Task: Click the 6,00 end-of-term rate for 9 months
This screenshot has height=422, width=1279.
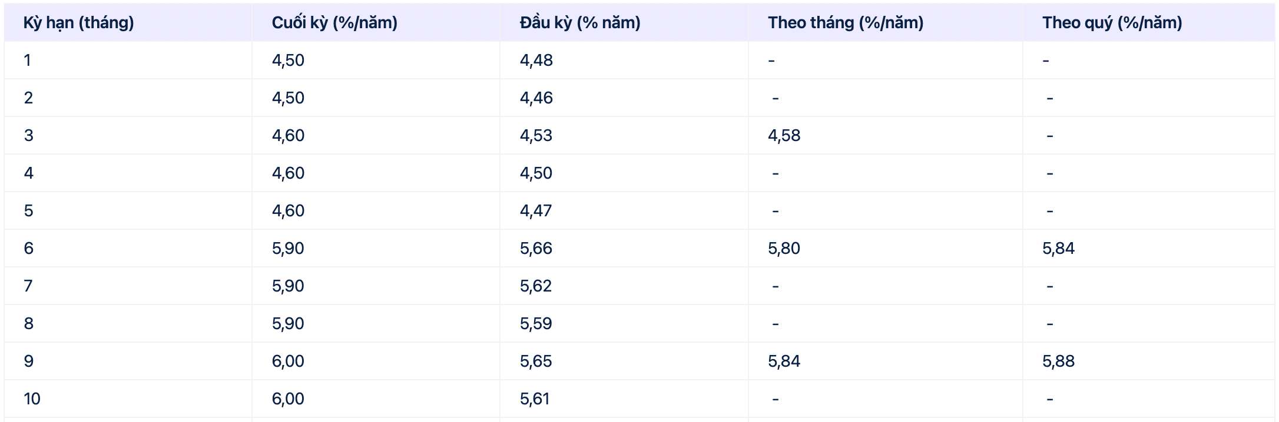Action: coord(288,361)
